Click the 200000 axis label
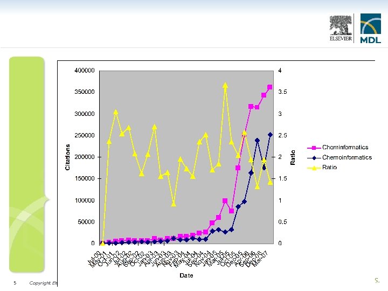 coord(85,157)
